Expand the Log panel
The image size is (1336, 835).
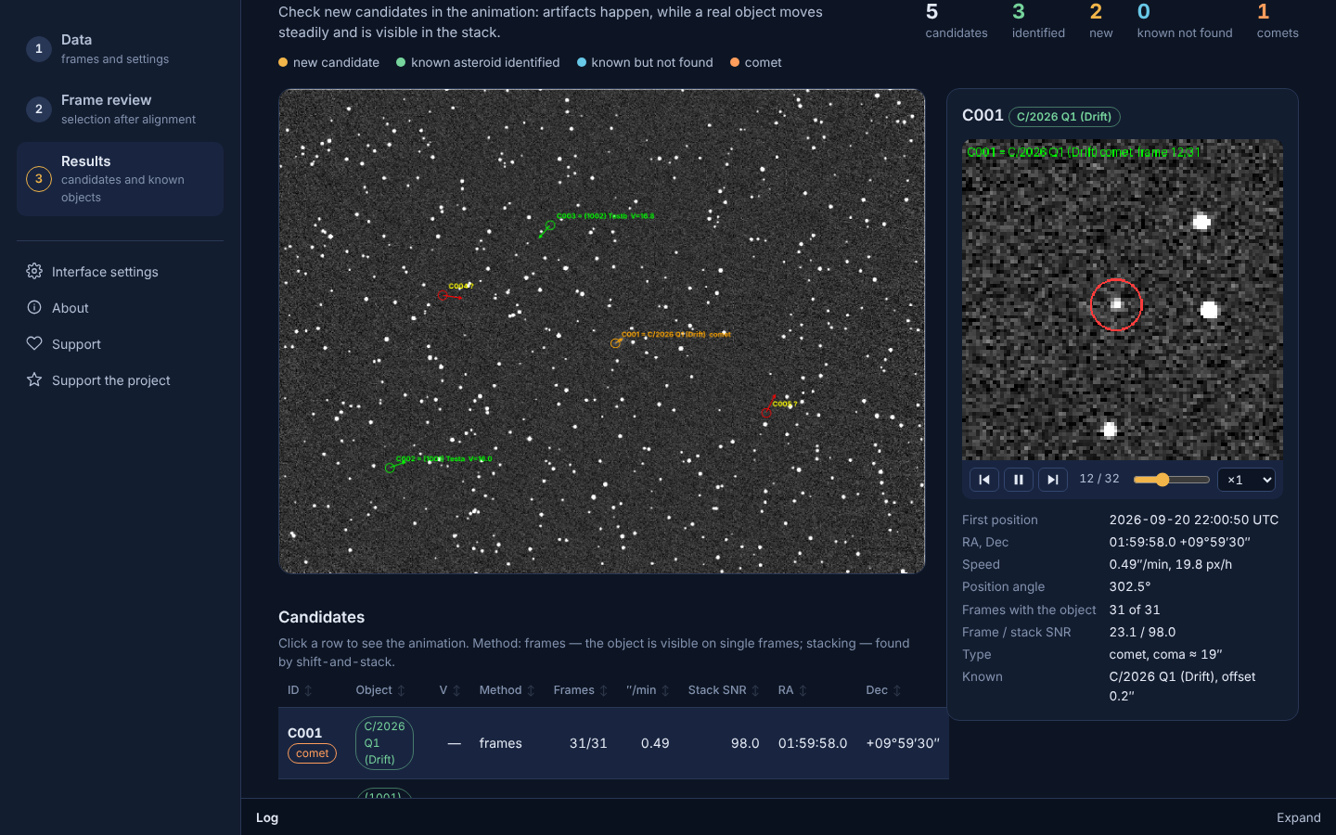tap(1298, 817)
